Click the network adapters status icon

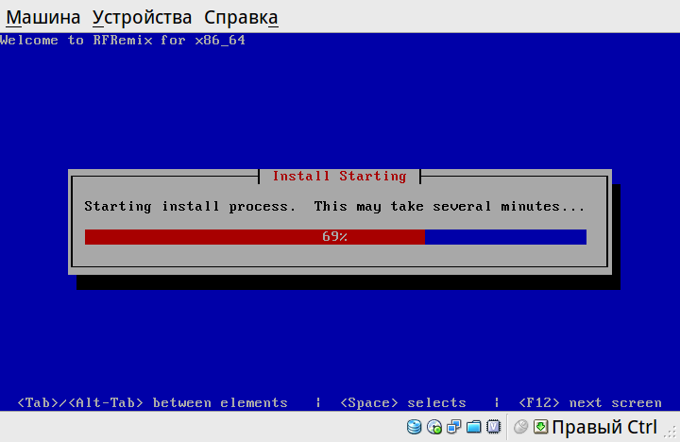[453, 427]
